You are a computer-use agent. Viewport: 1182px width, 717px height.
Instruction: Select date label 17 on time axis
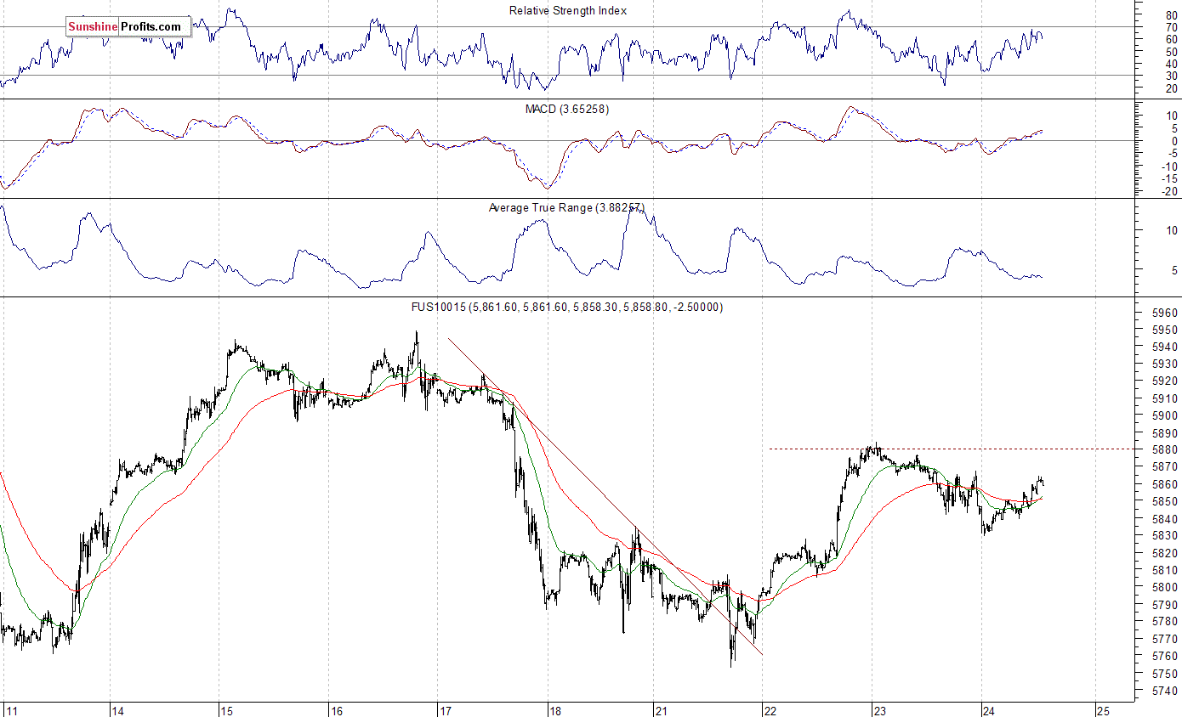pos(445,710)
